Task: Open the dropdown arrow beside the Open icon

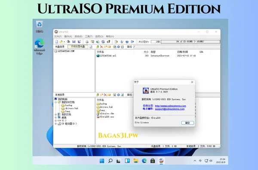Action: tap(64, 42)
